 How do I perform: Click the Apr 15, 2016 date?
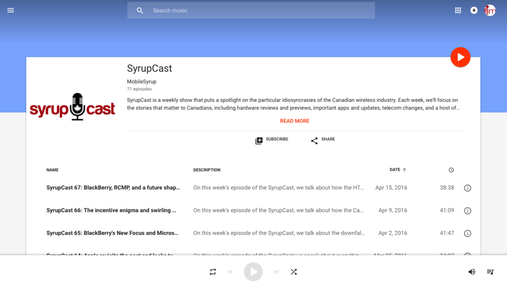[x=391, y=188]
